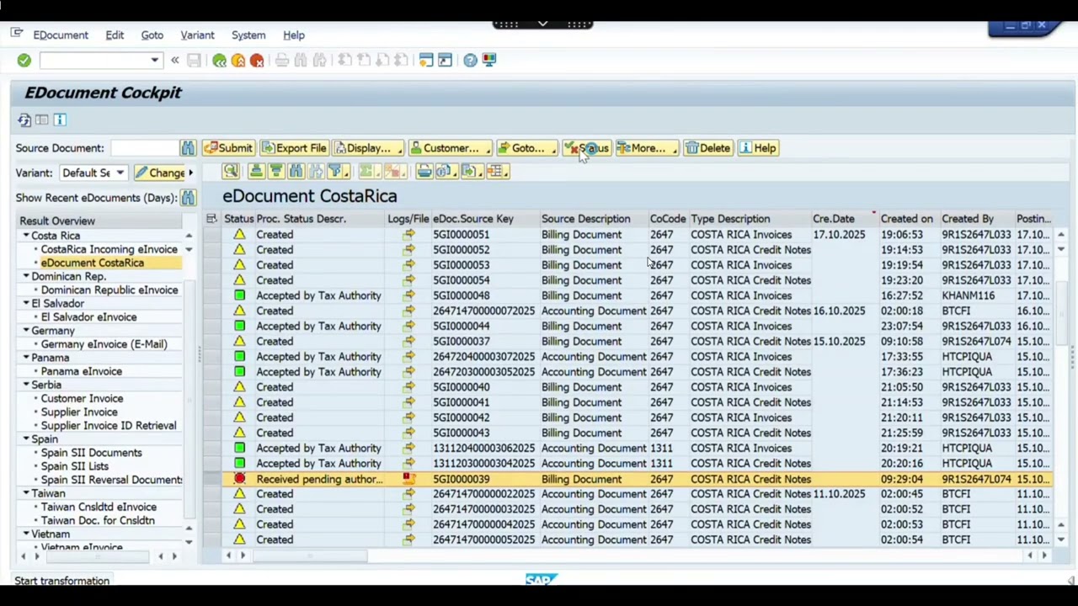Screen dimensions: 1078x606
Task: Open the Customer... dropdown button
Action: click(x=450, y=148)
